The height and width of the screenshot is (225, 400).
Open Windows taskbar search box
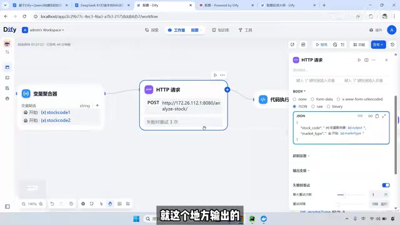151,219
